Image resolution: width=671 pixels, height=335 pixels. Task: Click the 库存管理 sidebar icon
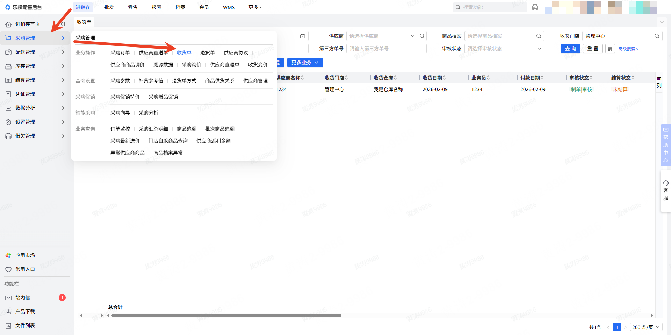[x=8, y=66]
